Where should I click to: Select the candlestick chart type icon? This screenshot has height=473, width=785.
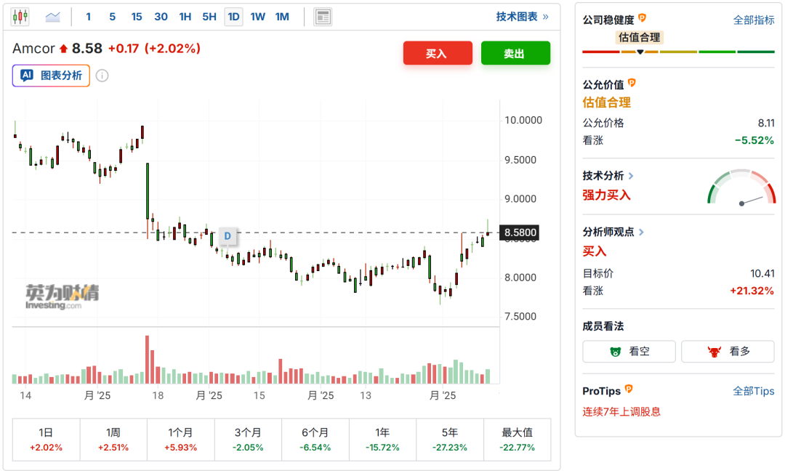coord(20,17)
